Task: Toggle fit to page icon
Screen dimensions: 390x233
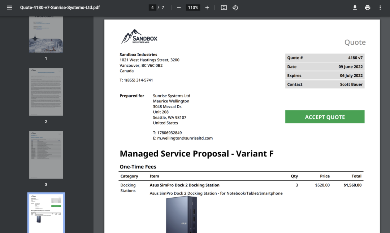Action: 224,8
